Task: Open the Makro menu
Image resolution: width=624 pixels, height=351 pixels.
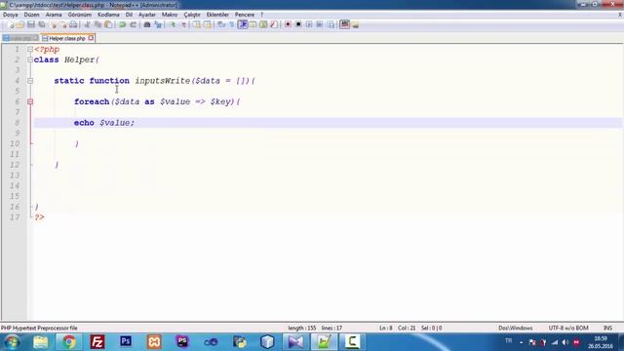Action: (x=170, y=15)
